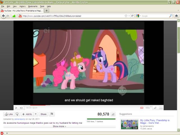Click the 80,578 view count
Image resolution: width=180 pixels, height=135 pixels.
point(103,114)
